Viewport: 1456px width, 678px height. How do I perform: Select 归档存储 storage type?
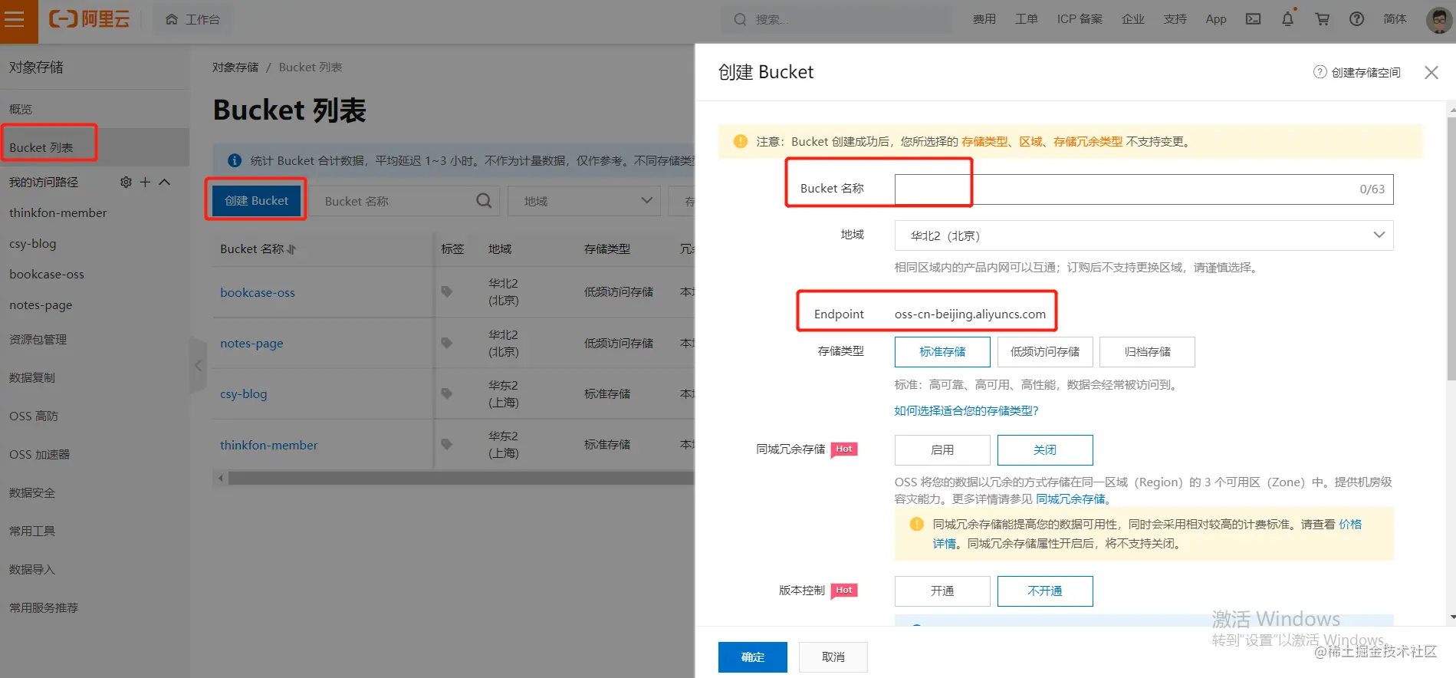coord(1147,352)
